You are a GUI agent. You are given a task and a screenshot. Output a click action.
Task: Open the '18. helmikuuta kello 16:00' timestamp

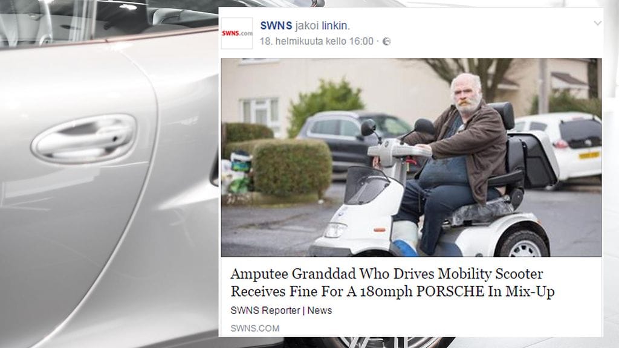(317, 42)
